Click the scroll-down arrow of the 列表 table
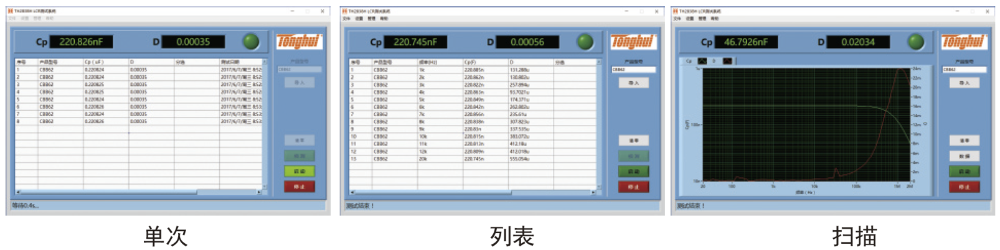 (x=599, y=187)
